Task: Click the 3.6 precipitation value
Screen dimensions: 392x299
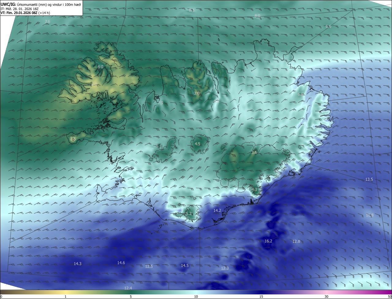Action: 254,152
